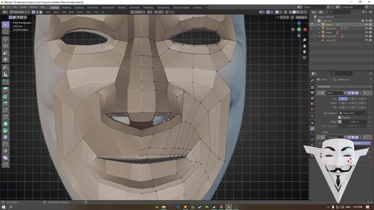Collapse the Collection in the outliner

(x=315, y=21)
